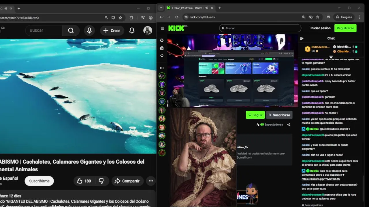Like the YouTube video showing 180 likes
369x207 pixels.
pyautogui.click(x=84, y=181)
